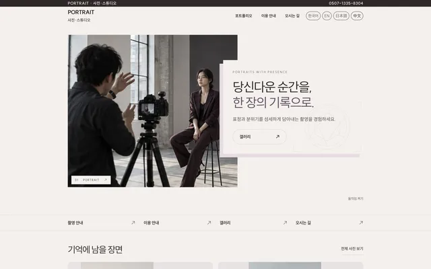The image size is (431, 269).
Task: Open the 포트폴리오 menu in the header
Action: pos(244,16)
